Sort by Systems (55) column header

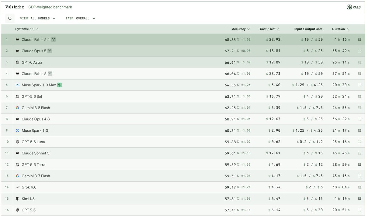coord(27,29)
